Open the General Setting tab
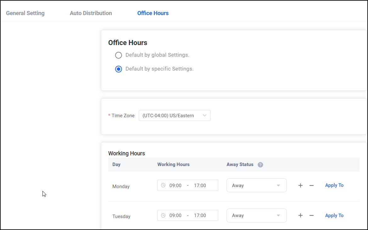This screenshot has width=368, height=230. point(25,13)
